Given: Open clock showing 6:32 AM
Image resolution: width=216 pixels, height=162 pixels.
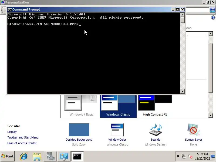Looking at the screenshot, I should coord(202,156).
